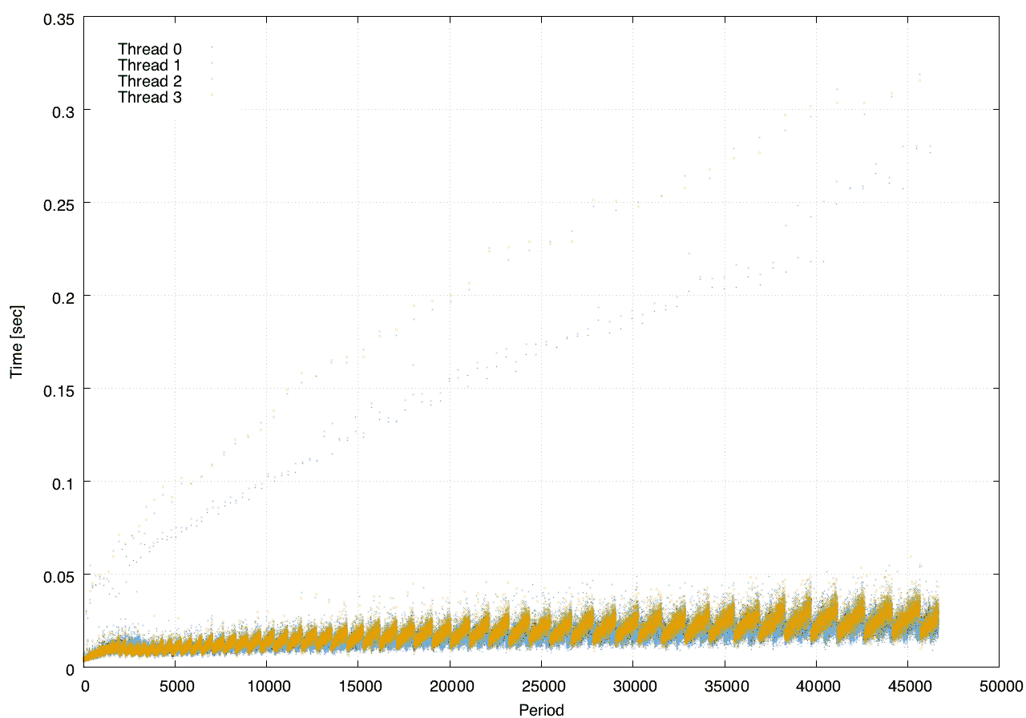This screenshot has height=718, width=1026.
Task: Click the x-axis tick label 40000
Action: (816, 687)
